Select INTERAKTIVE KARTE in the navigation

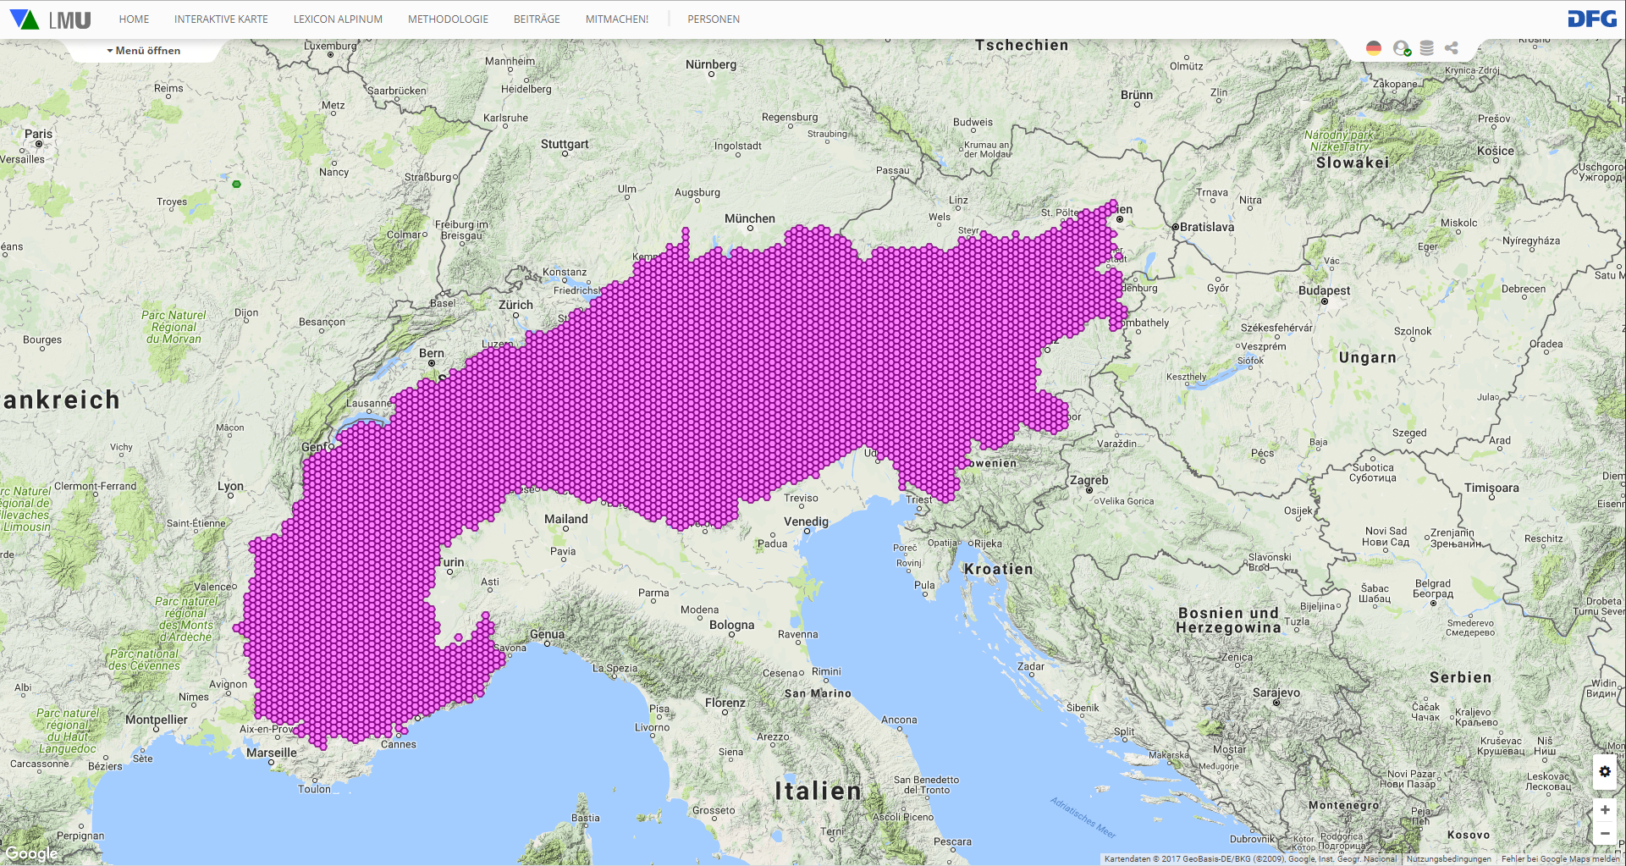[x=221, y=19]
